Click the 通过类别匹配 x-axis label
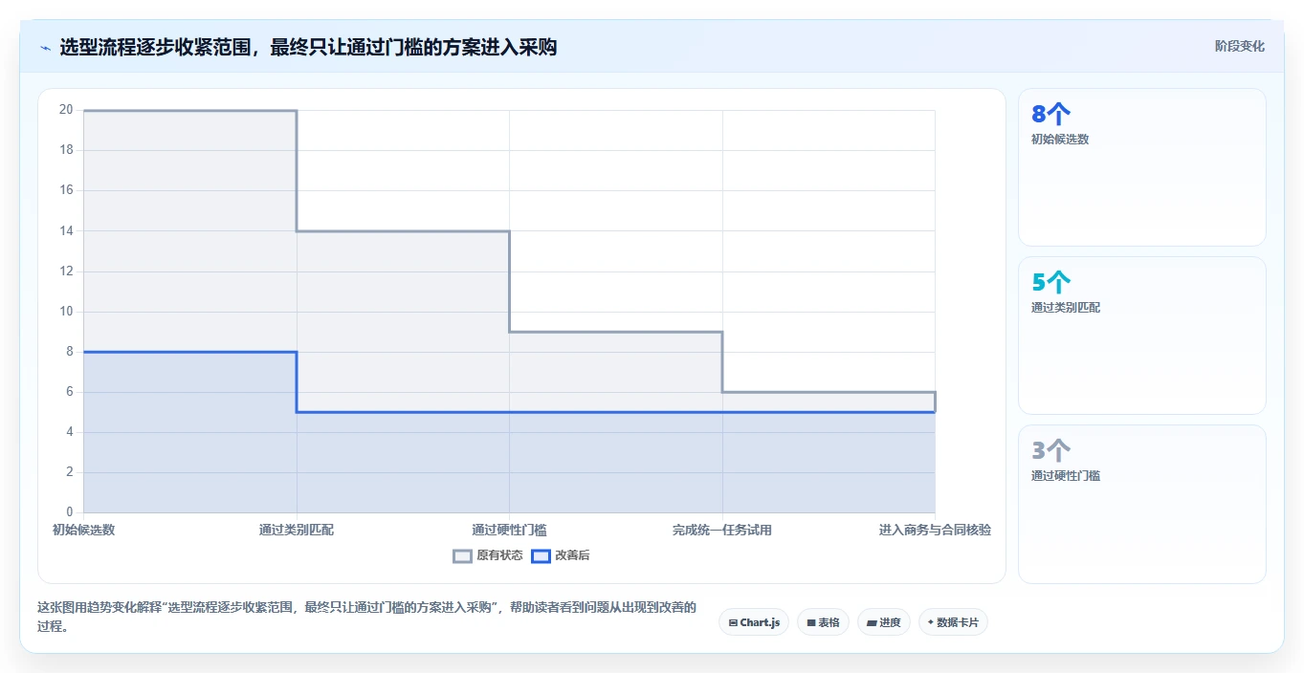This screenshot has width=1304, height=673. (x=297, y=530)
